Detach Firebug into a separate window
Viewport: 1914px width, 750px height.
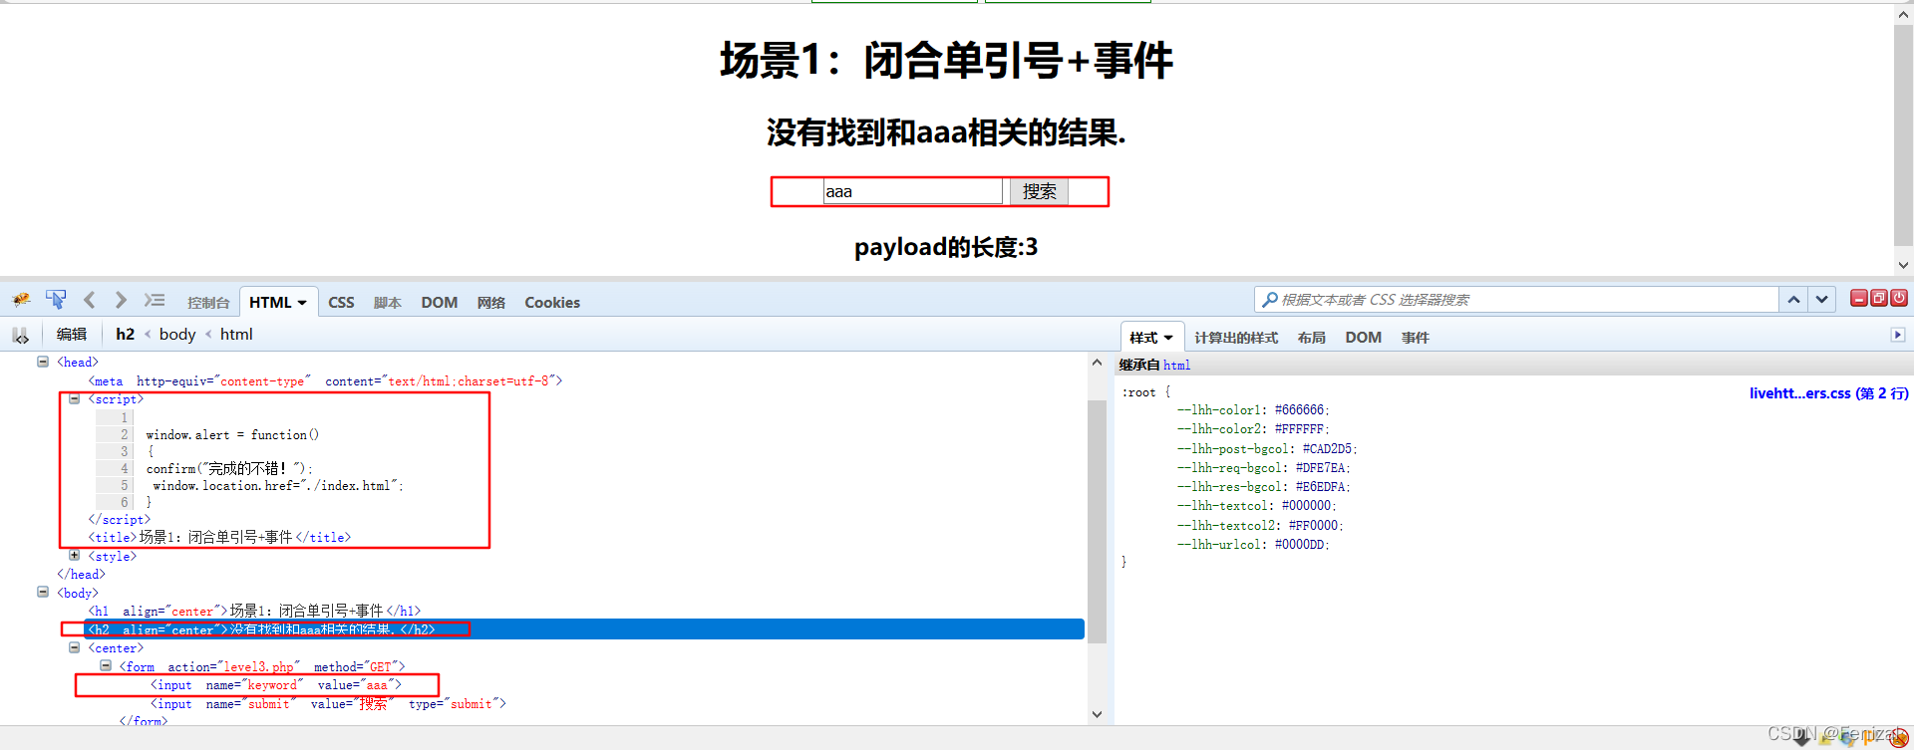click(x=1879, y=298)
